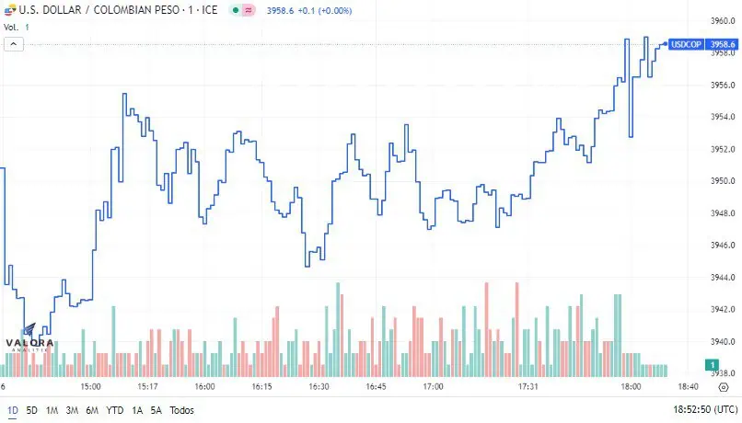Select the 6M range option

(x=92, y=410)
